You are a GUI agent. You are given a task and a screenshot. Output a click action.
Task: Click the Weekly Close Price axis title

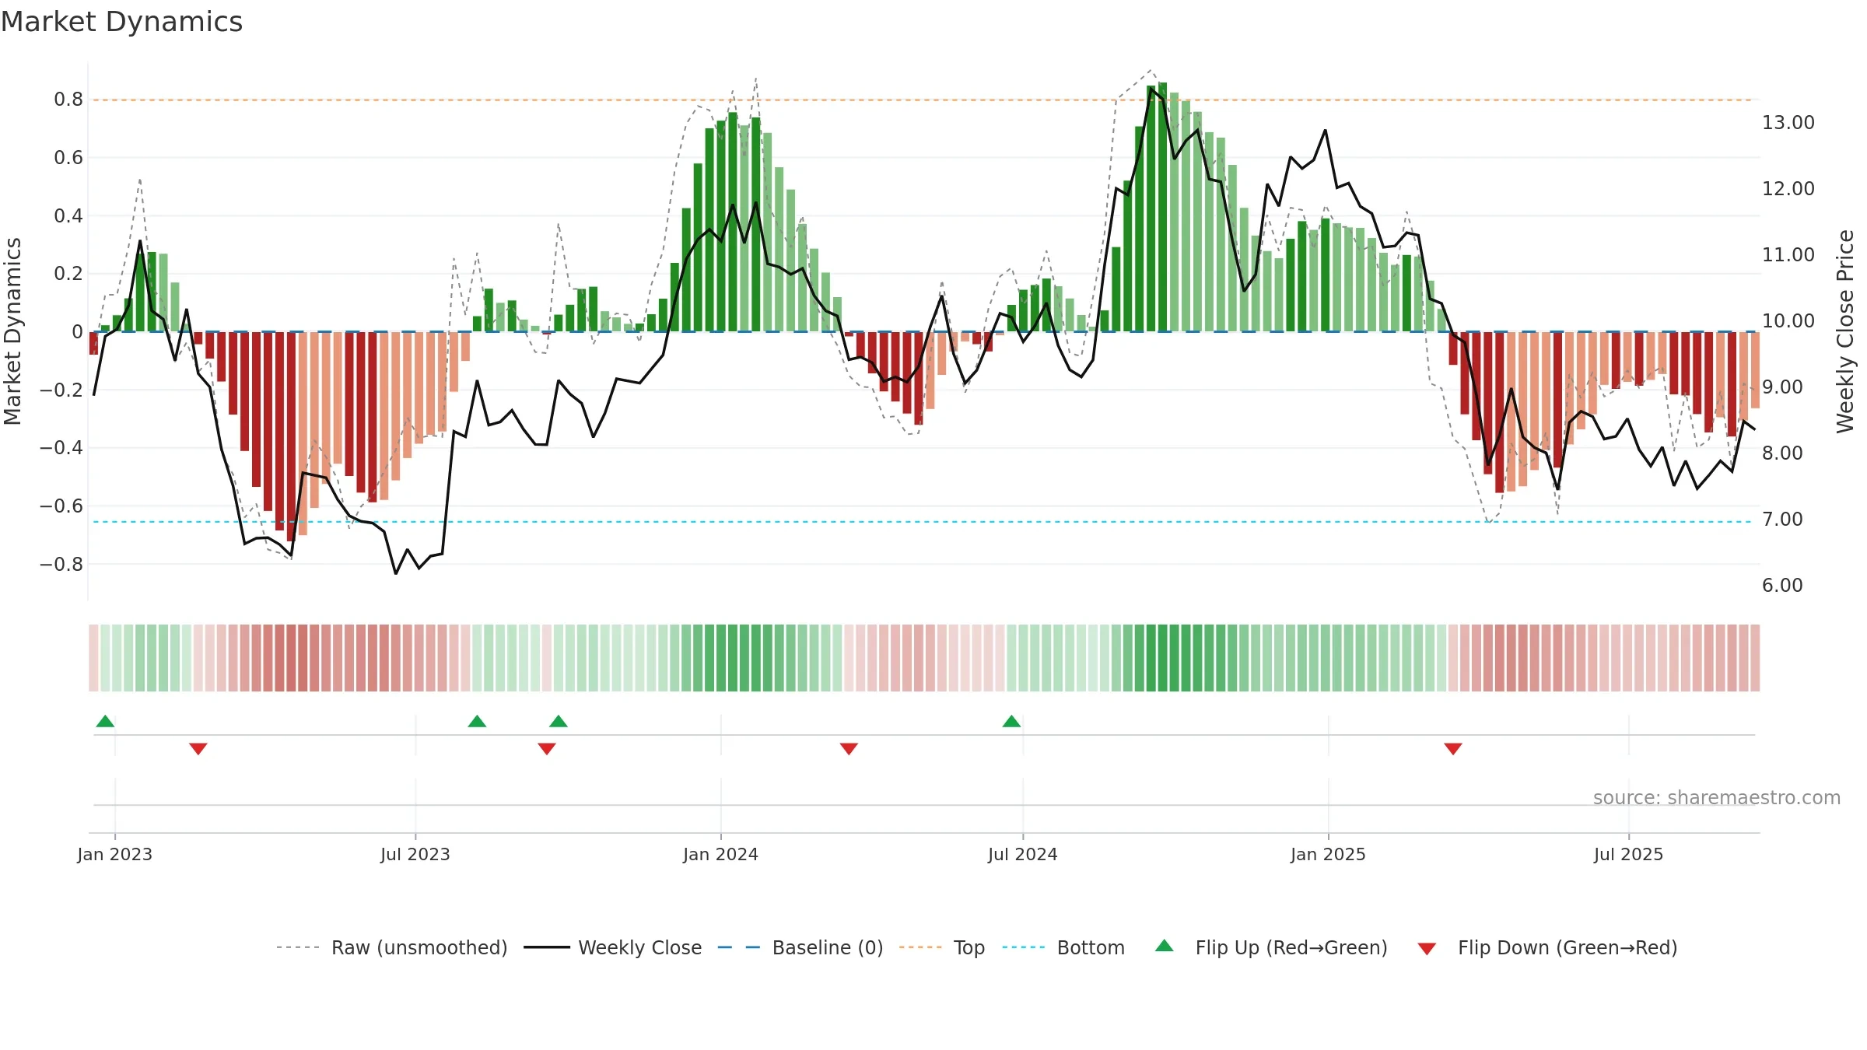click(1845, 331)
